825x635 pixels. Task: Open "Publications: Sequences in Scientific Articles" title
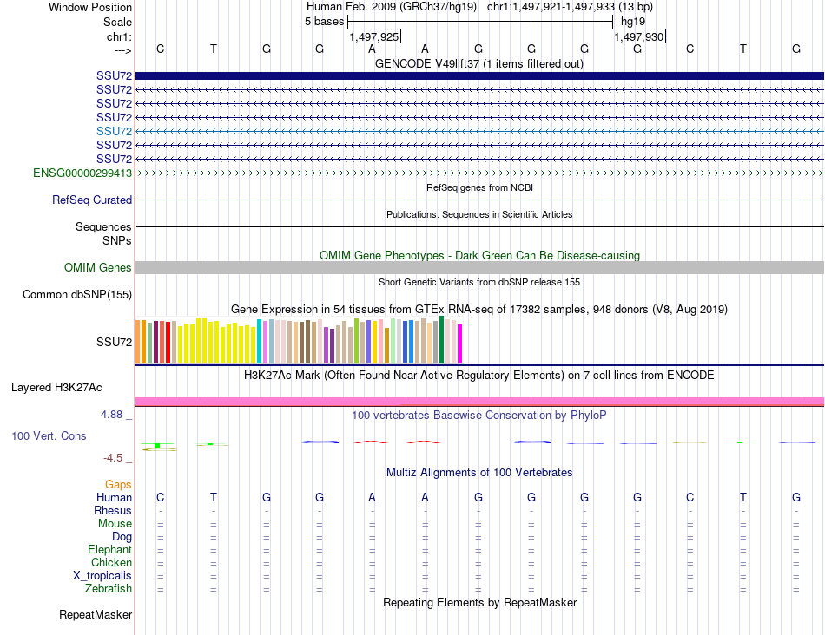click(x=479, y=214)
